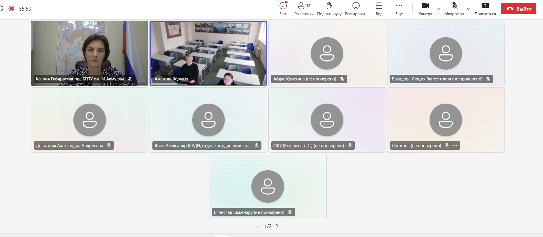Expand the camera options arrow
This screenshot has height=237, width=543.
(438, 9)
